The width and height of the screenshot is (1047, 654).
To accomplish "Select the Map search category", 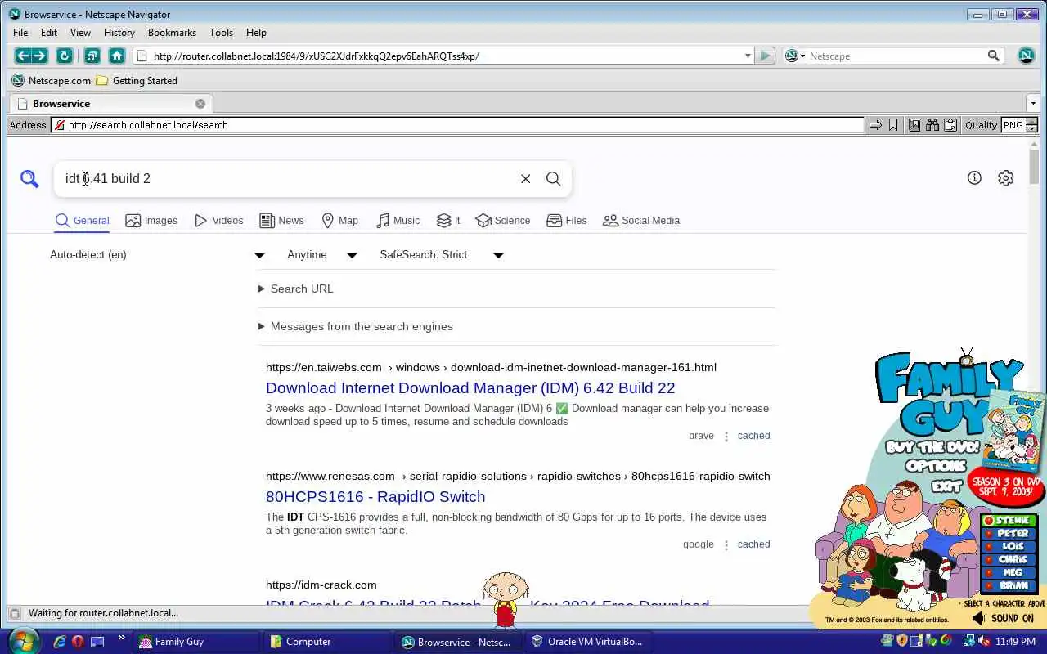I will [339, 221].
